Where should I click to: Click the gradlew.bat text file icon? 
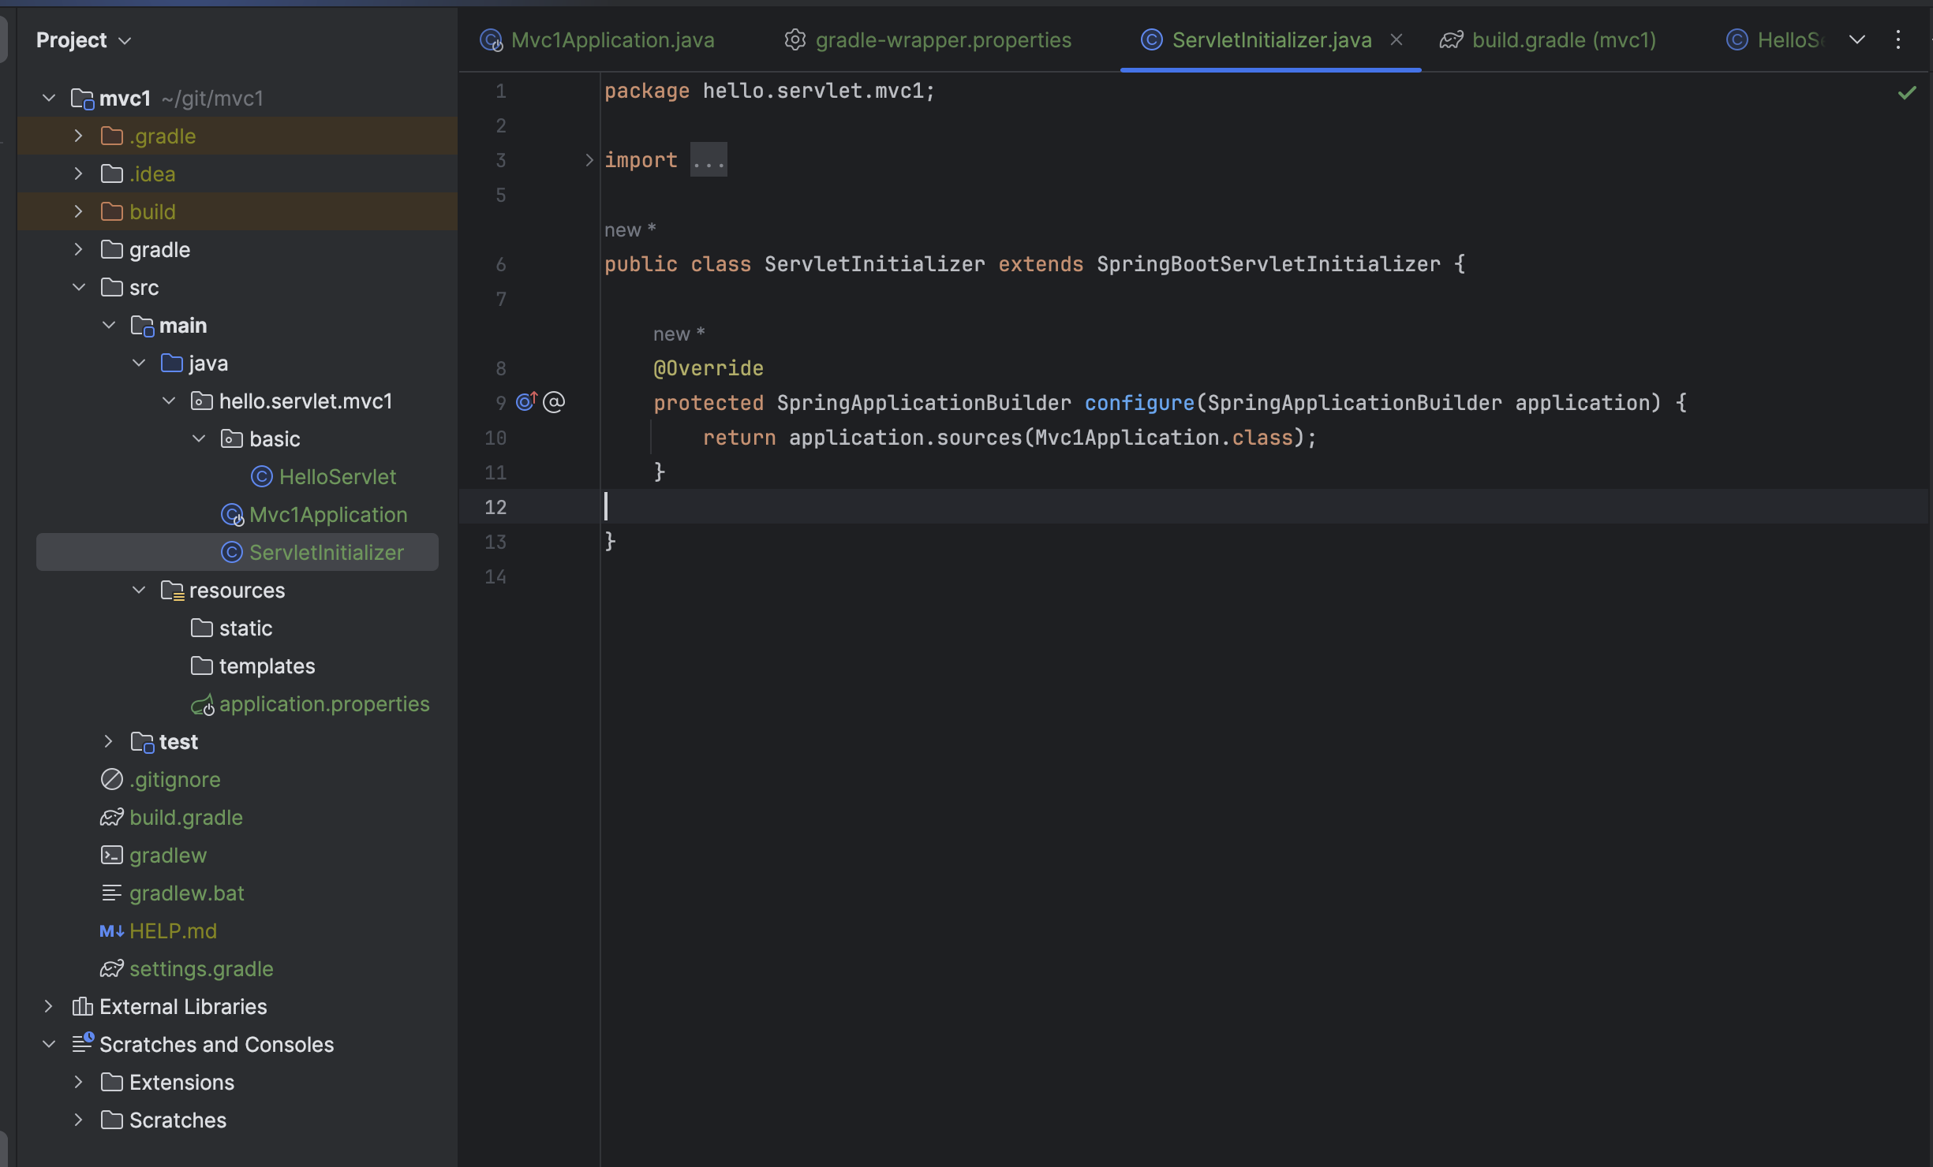112,893
